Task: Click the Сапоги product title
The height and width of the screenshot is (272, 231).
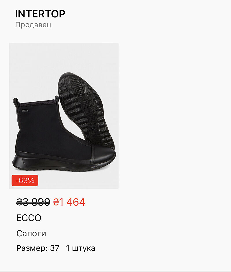Action: (31, 233)
